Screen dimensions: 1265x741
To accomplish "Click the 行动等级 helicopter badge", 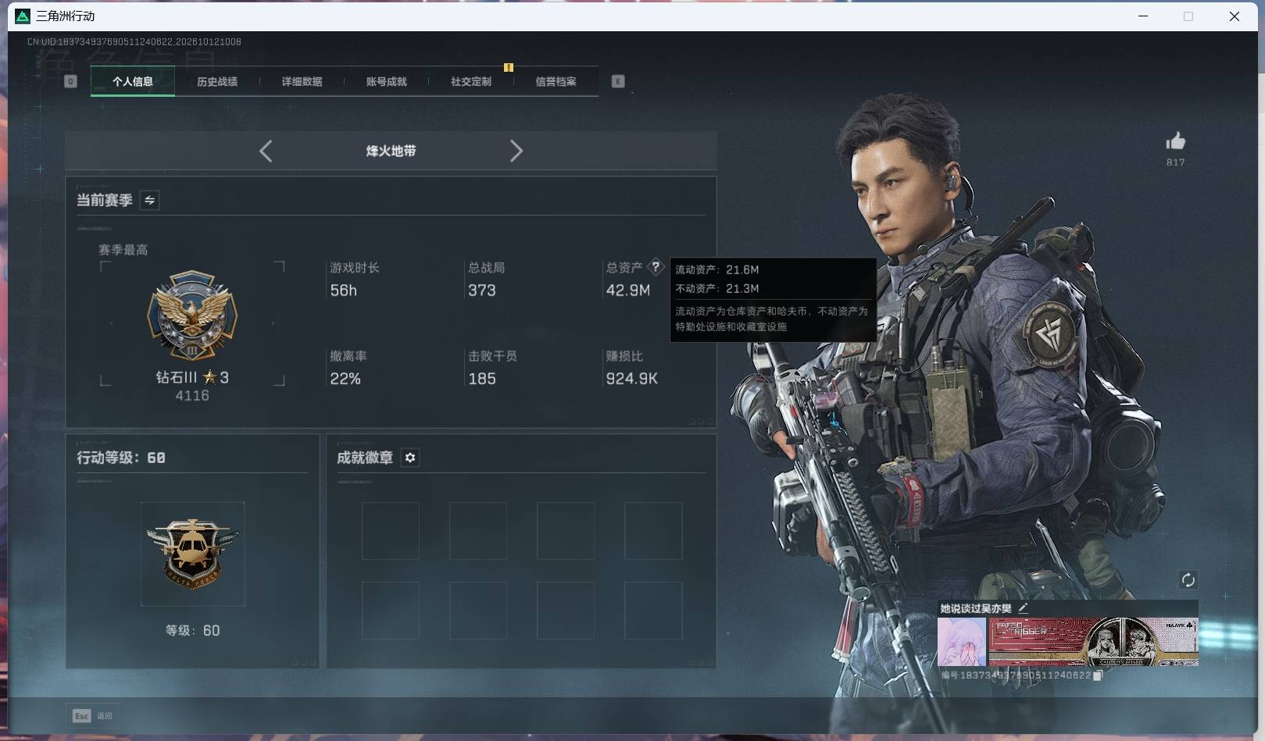I will click(x=192, y=554).
